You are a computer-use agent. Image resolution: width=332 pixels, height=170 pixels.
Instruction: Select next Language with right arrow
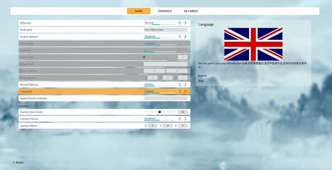click(x=185, y=91)
